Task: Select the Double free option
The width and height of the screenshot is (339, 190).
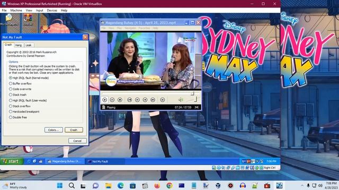Action: tap(17, 117)
